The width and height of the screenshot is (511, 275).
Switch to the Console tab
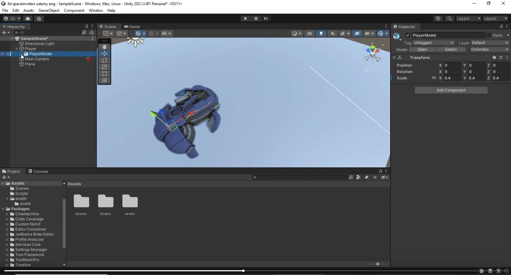click(x=38, y=171)
